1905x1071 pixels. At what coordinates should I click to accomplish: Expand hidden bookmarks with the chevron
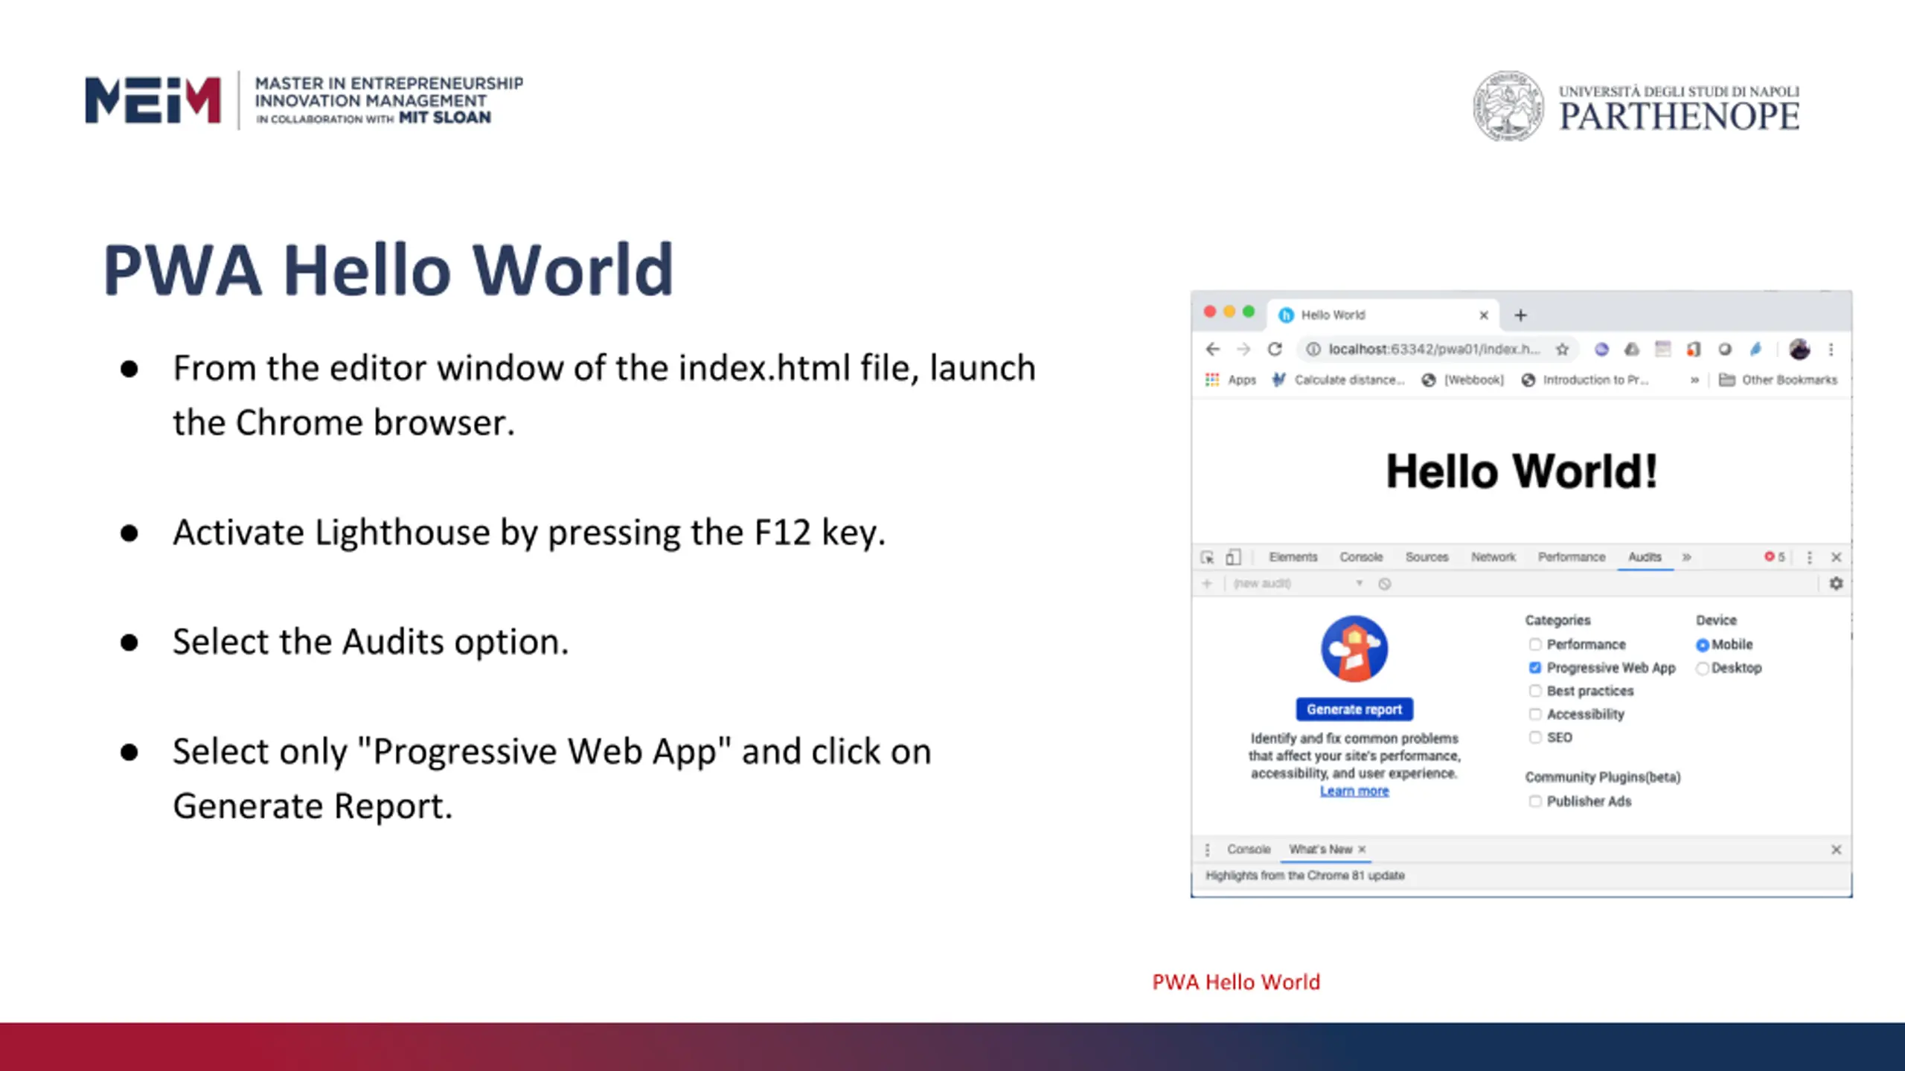[x=1694, y=380]
